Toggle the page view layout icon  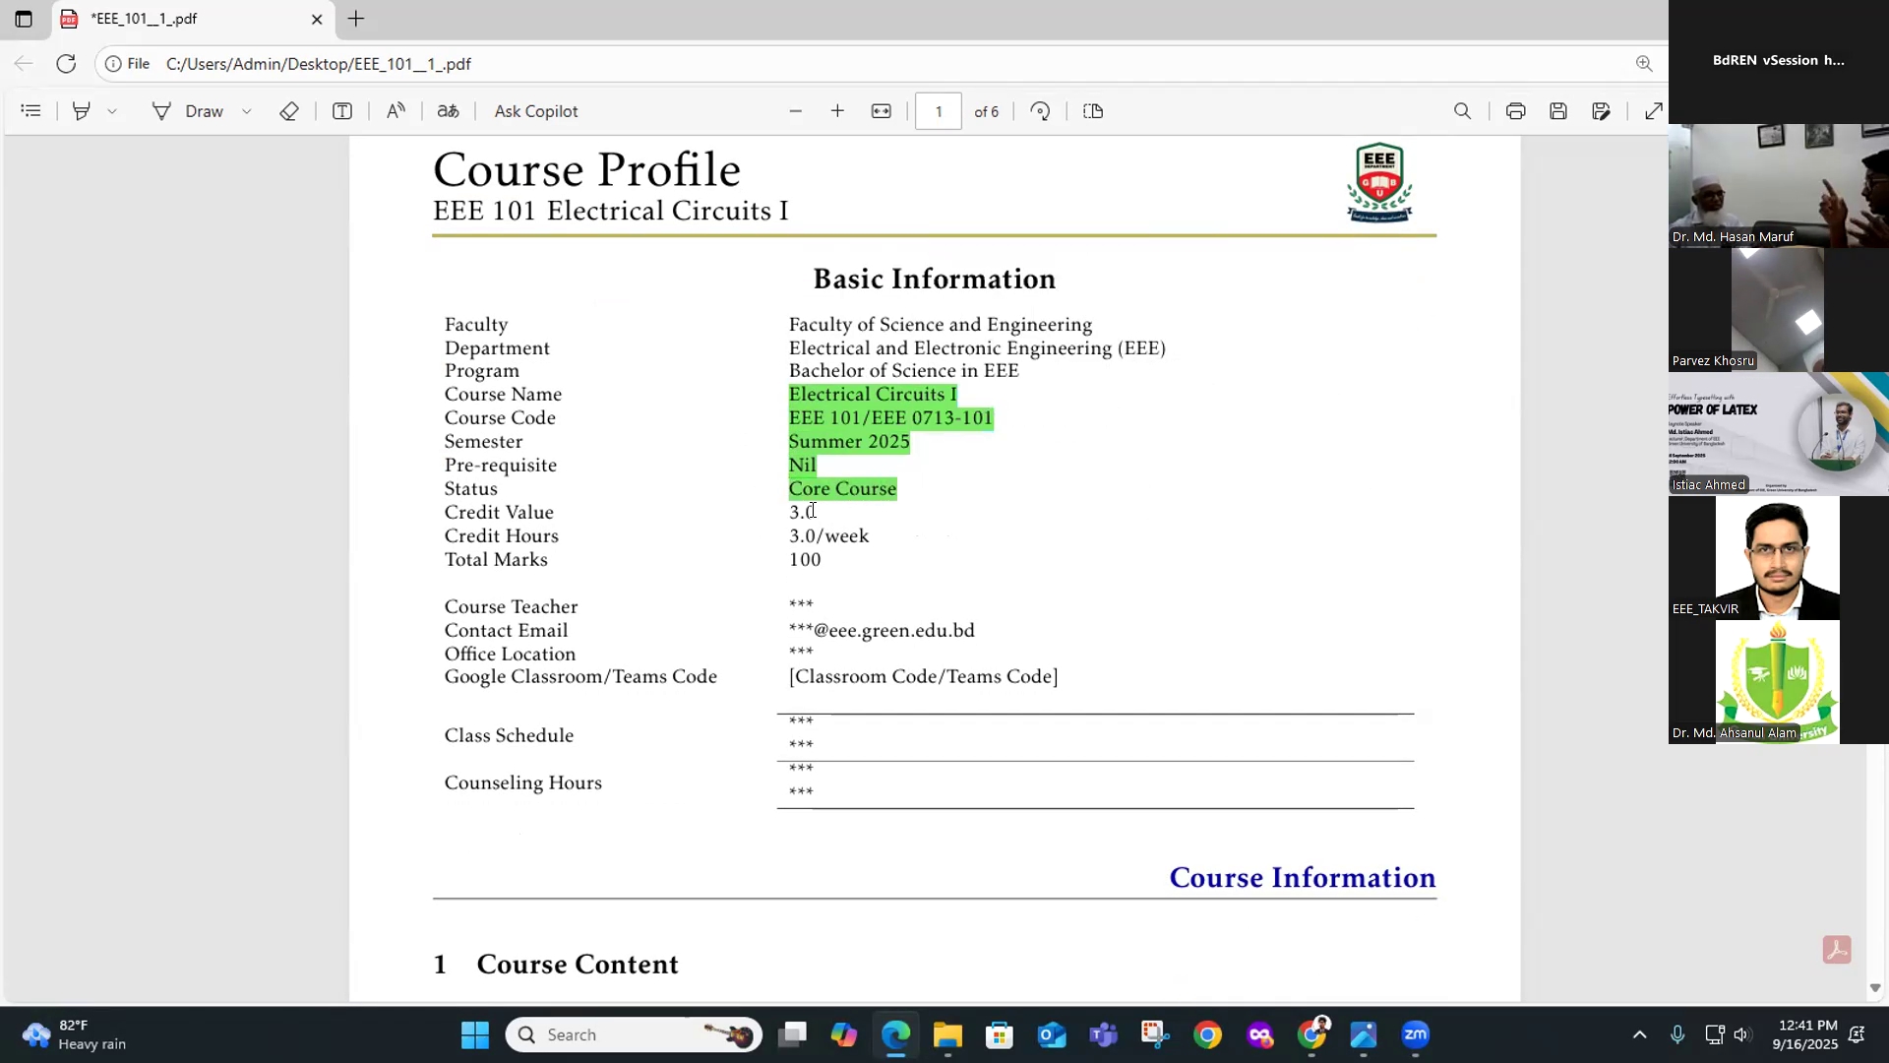[x=1093, y=111]
